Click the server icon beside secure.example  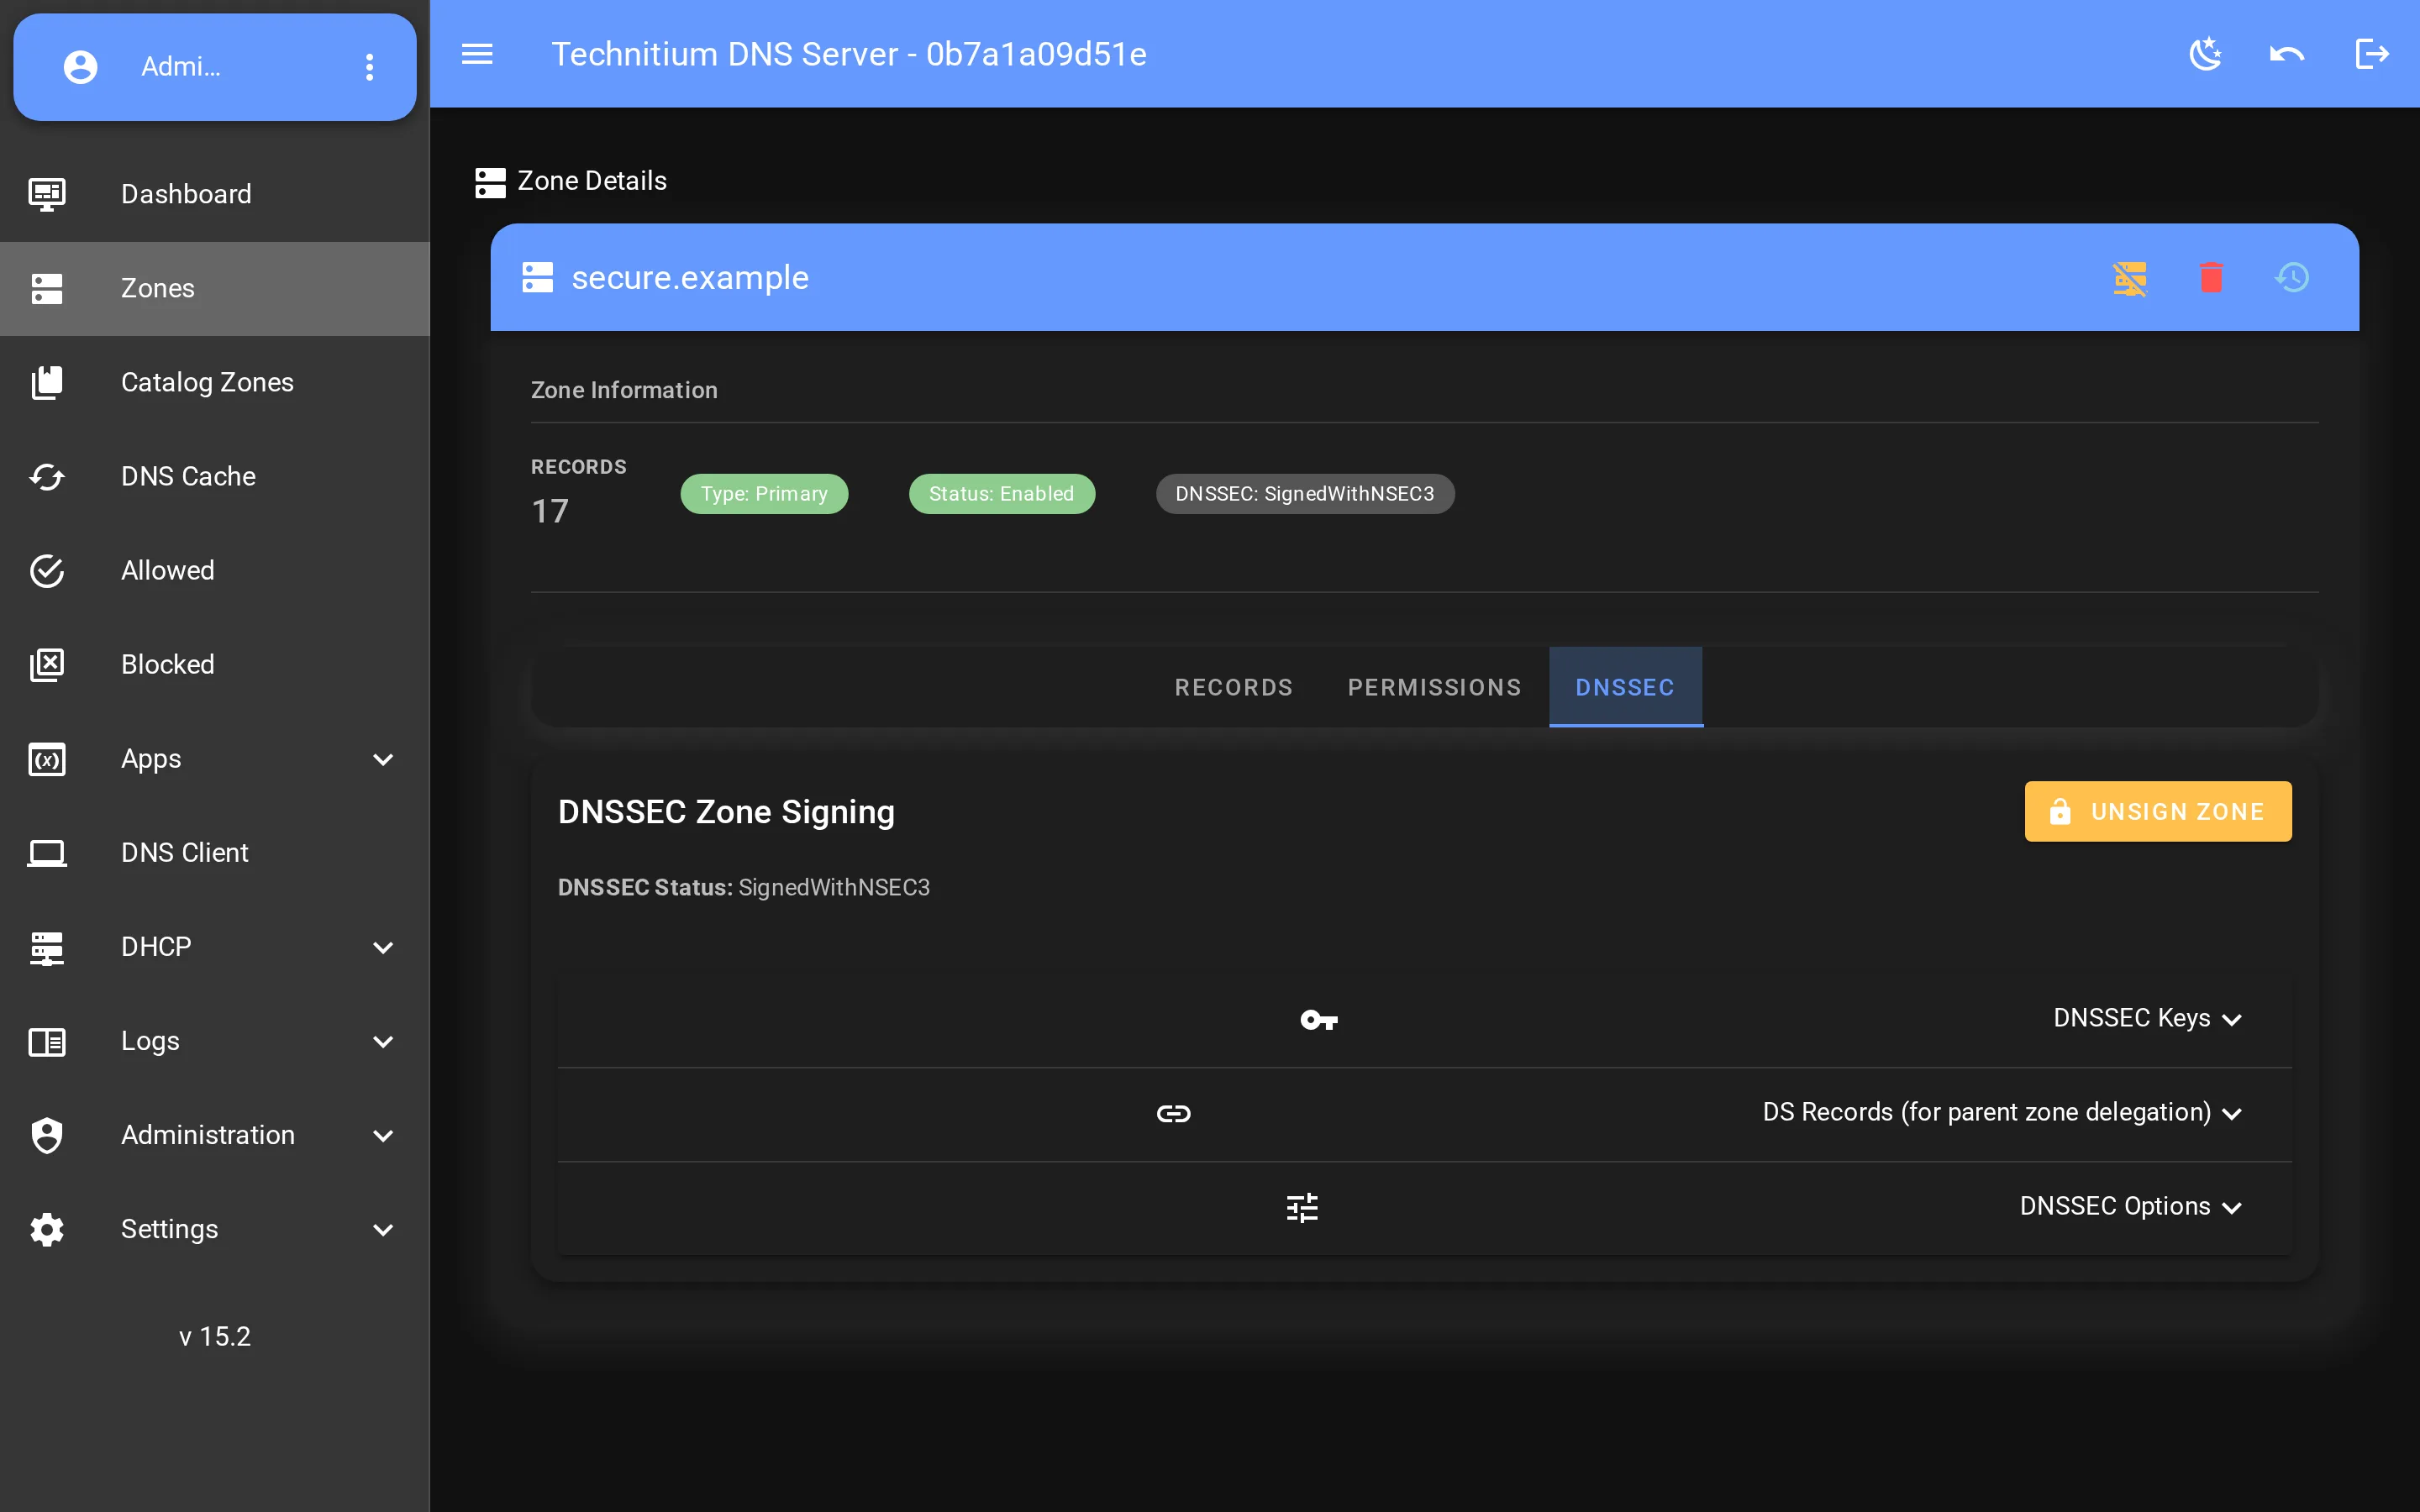pyautogui.click(x=538, y=277)
